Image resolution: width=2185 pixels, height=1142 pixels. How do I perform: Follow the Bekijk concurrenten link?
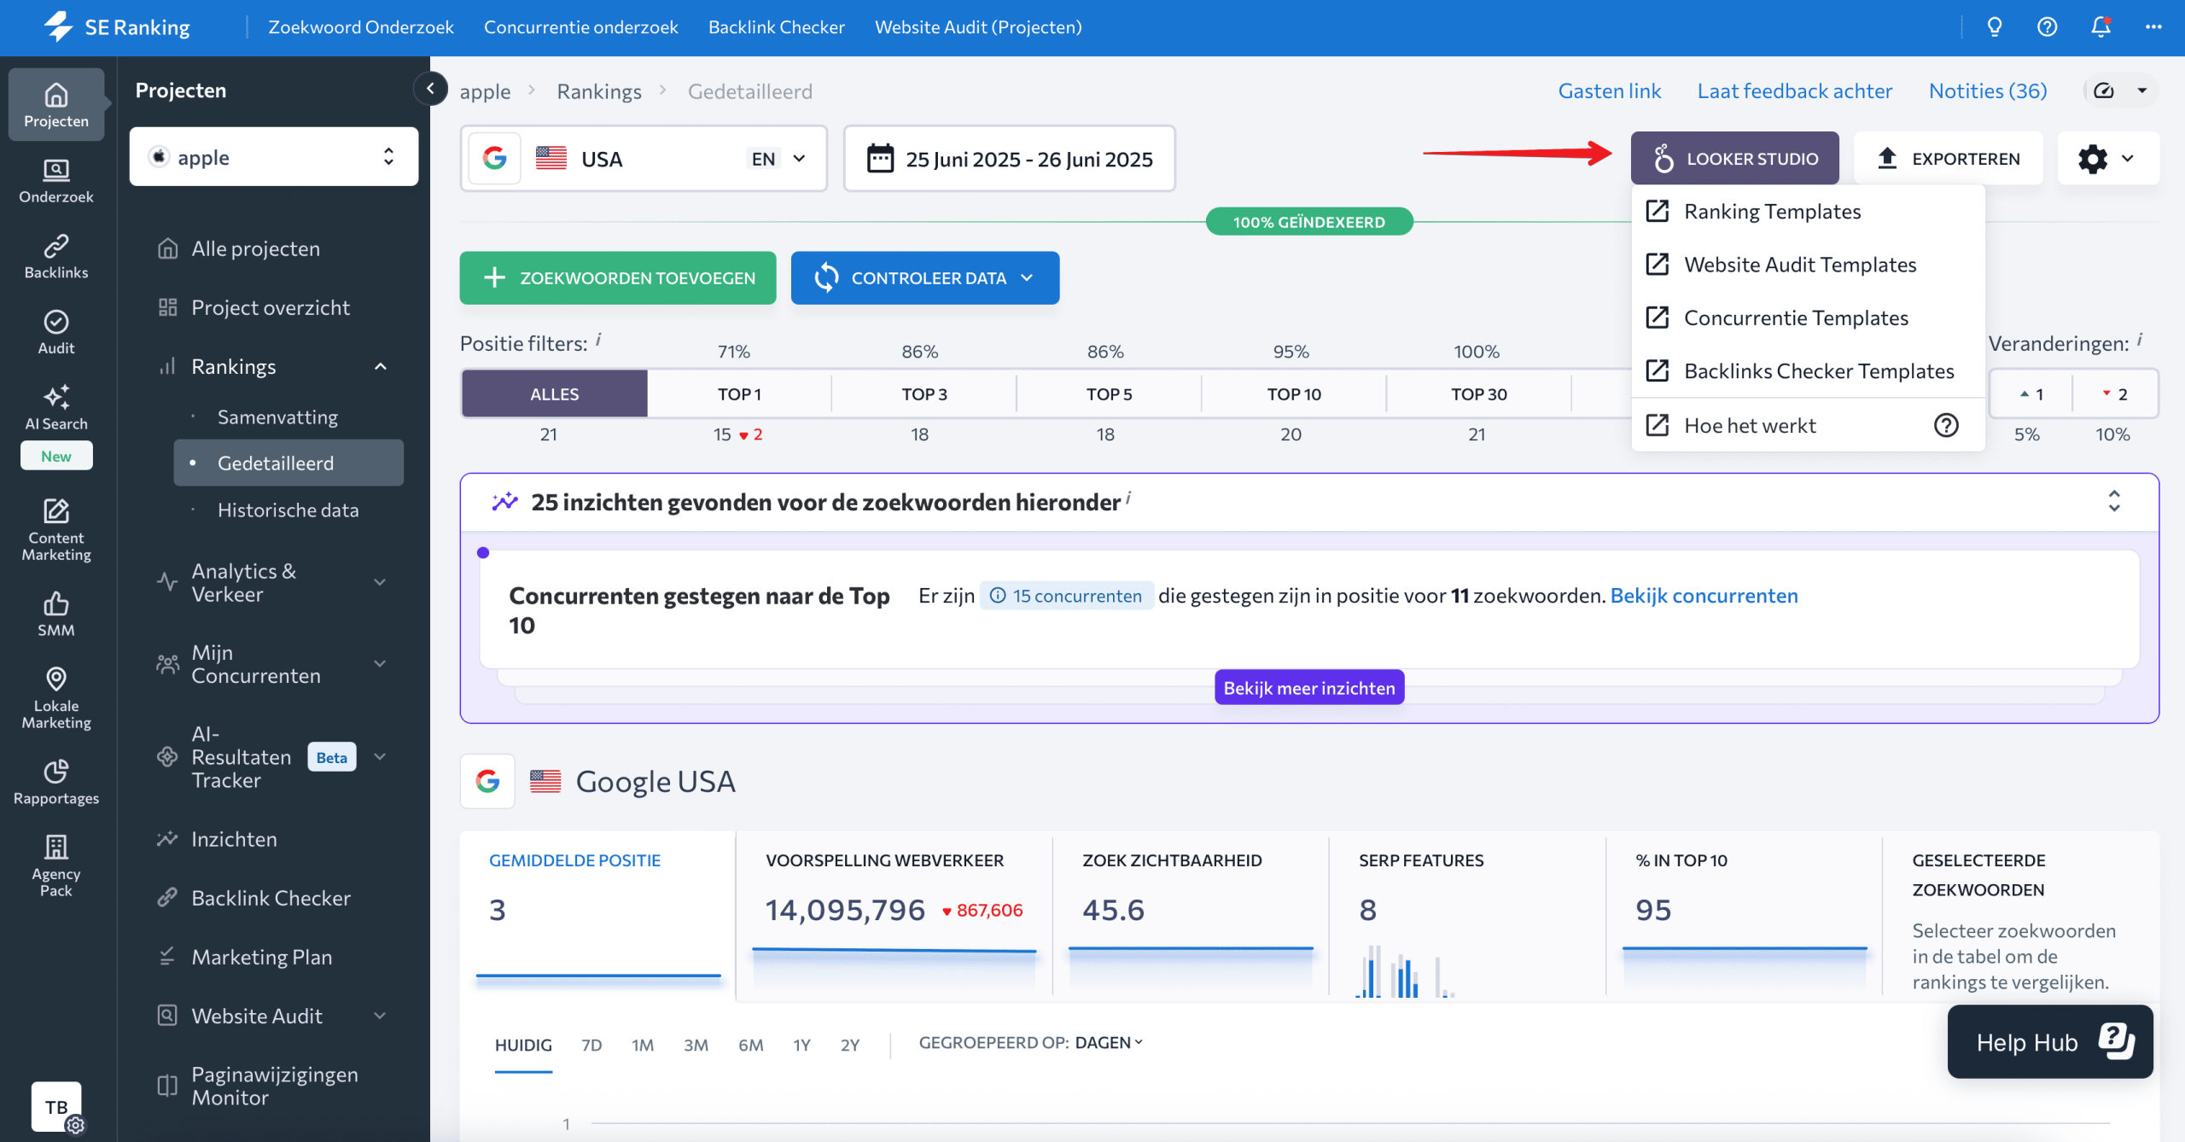pyautogui.click(x=1704, y=595)
